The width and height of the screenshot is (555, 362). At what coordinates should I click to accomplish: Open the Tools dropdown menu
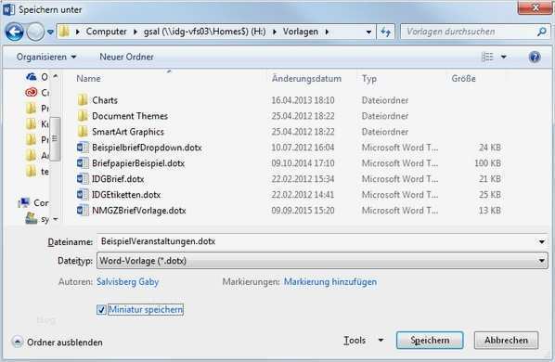pos(364,341)
